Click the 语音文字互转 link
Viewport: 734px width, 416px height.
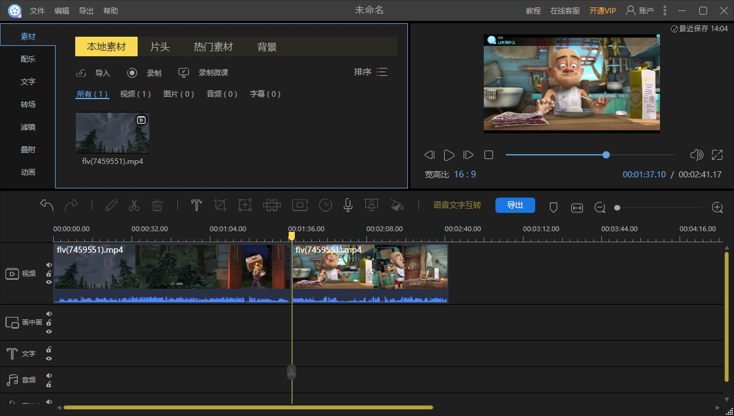click(458, 206)
